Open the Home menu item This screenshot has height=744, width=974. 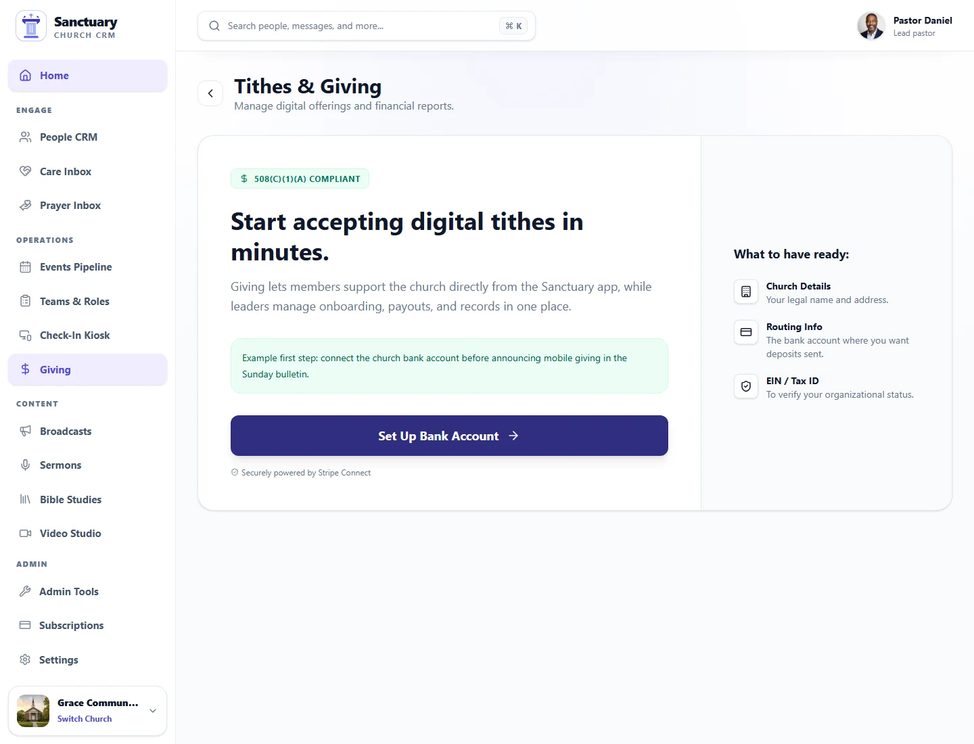point(88,76)
